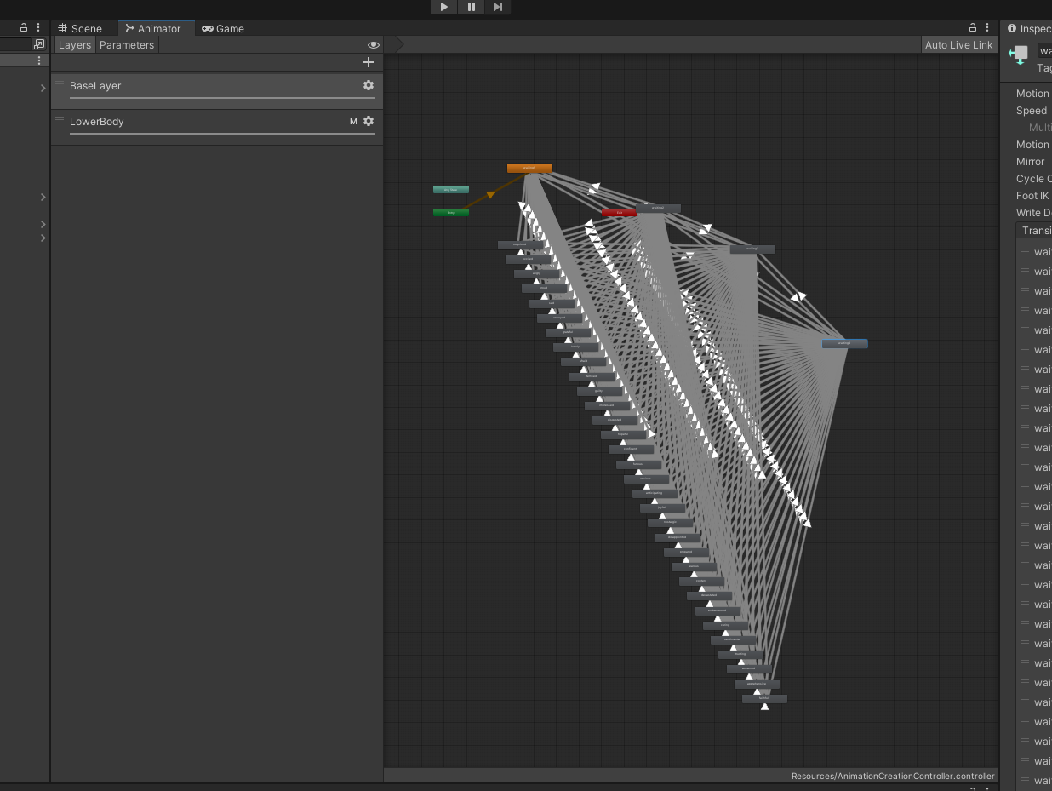Select the sentimental state node
Screen dimensions: 1052x791
click(x=732, y=639)
